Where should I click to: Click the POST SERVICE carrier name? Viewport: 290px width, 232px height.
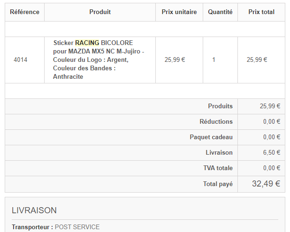coord(77,227)
